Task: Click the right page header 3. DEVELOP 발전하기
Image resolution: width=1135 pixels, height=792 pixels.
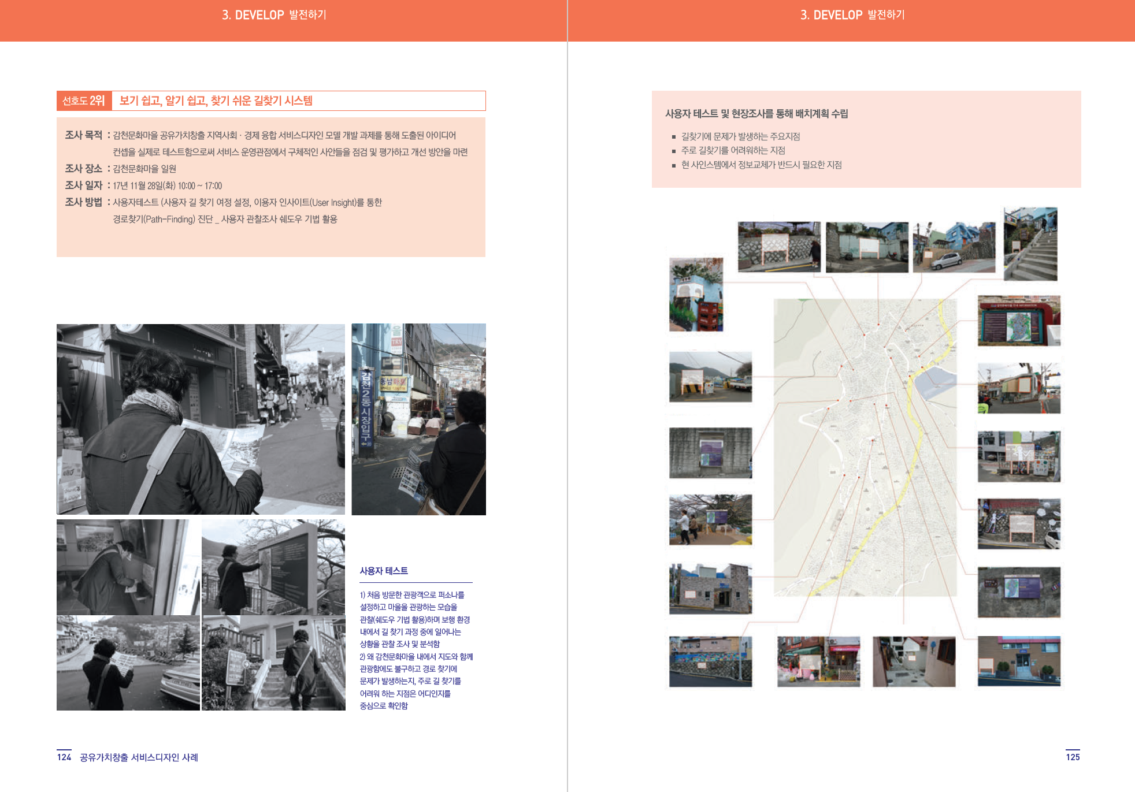Action: (852, 15)
